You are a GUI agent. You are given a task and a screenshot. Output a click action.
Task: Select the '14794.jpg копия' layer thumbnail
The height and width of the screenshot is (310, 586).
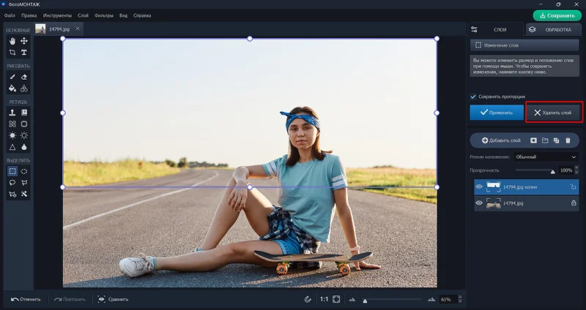[493, 187]
